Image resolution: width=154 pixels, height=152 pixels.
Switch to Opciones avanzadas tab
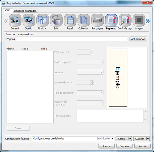pyautogui.click(x=25, y=11)
